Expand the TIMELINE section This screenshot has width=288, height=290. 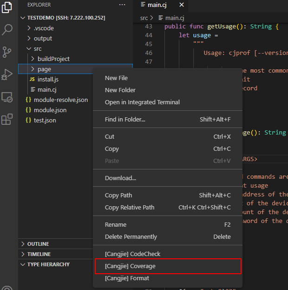click(39, 254)
